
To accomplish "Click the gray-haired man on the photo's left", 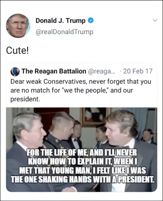I will click(27, 147).
